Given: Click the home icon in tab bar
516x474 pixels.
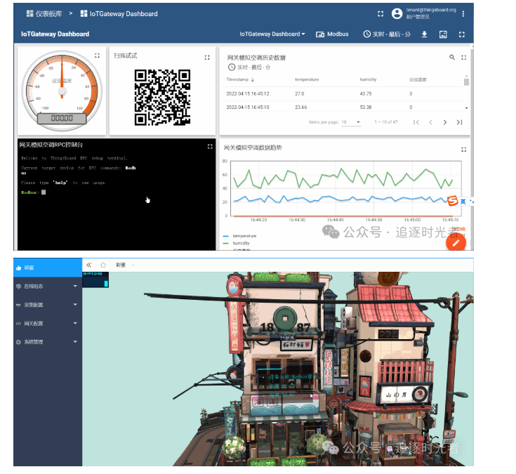Looking at the screenshot, I should [x=103, y=265].
